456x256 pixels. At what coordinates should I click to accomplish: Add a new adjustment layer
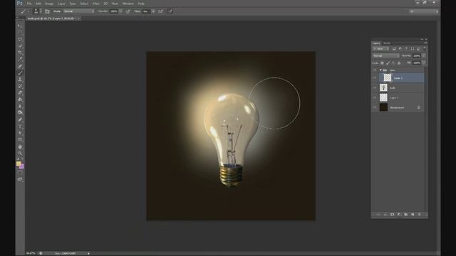(x=399, y=215)
